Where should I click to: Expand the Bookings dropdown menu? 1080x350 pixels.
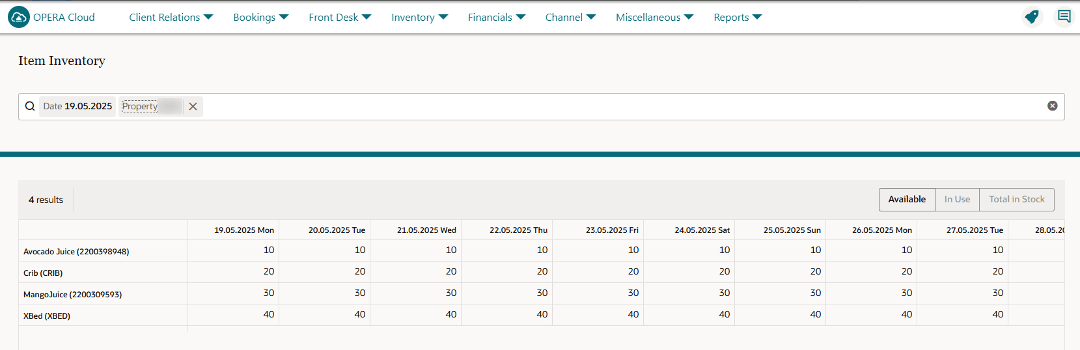[x=260, y=18]
